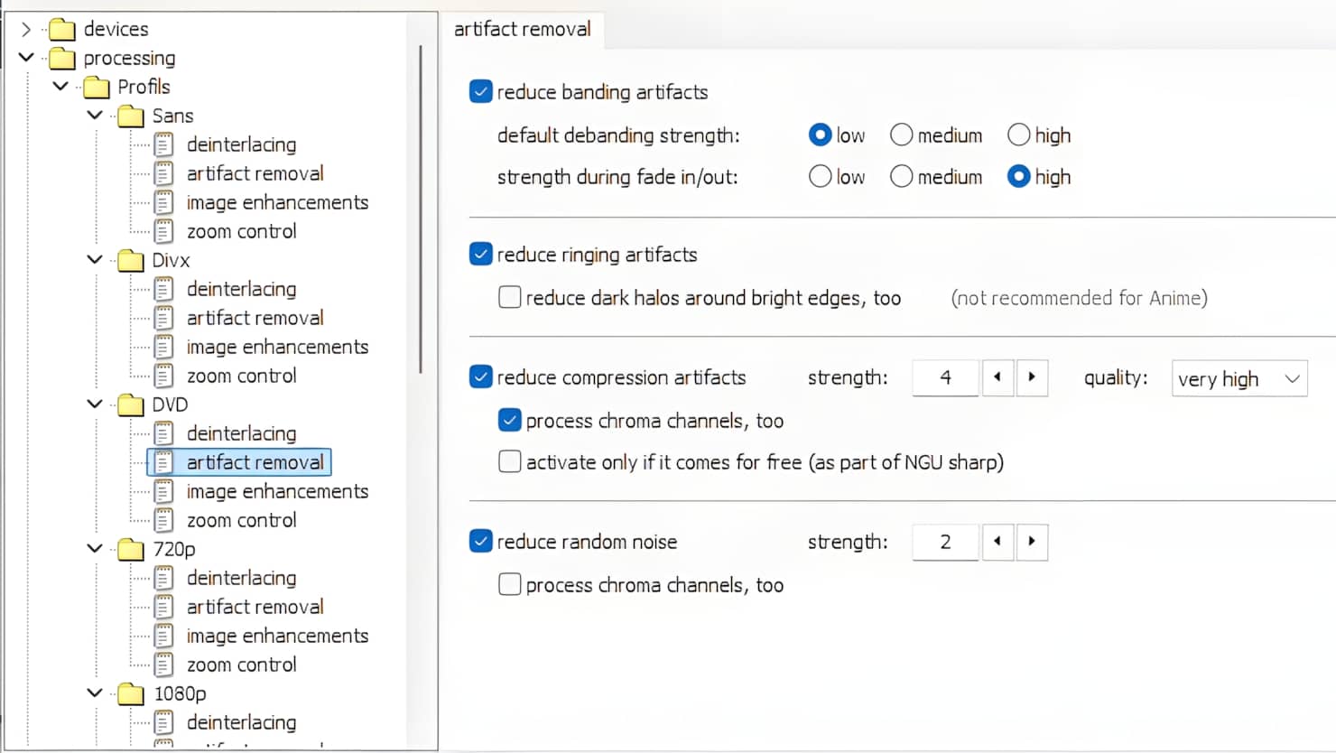Click the 720p folder icon

pos(131,550)
